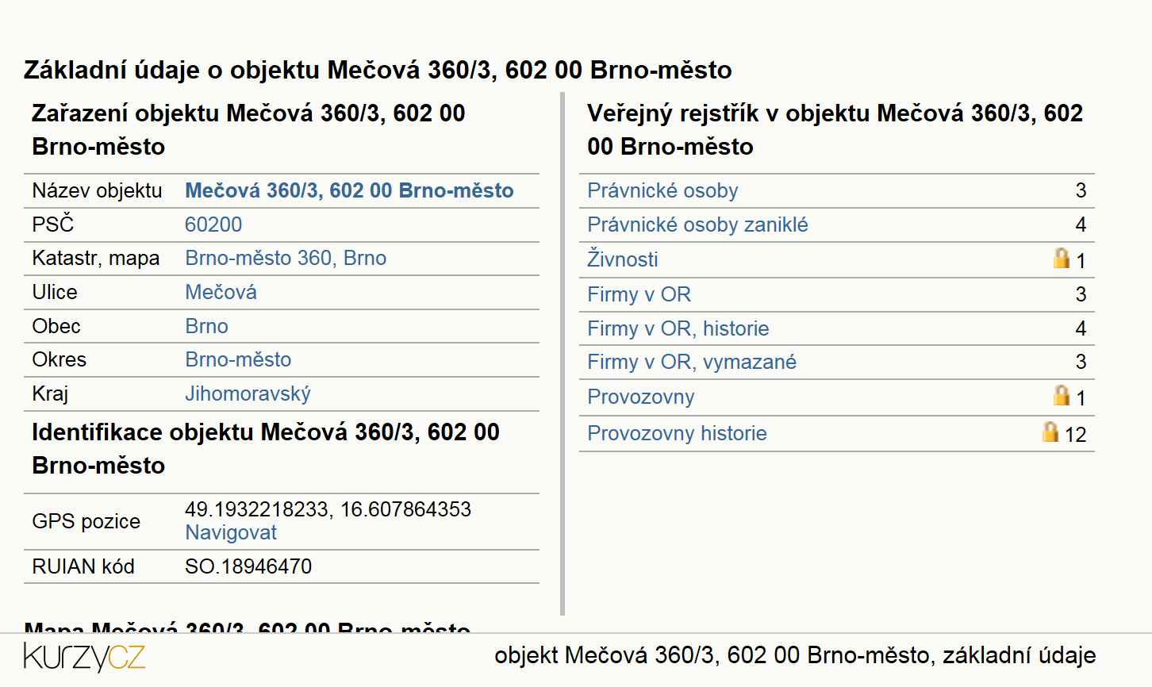Open Provozovny historie link
The image size is (1152, 687).
click(677, 433)
